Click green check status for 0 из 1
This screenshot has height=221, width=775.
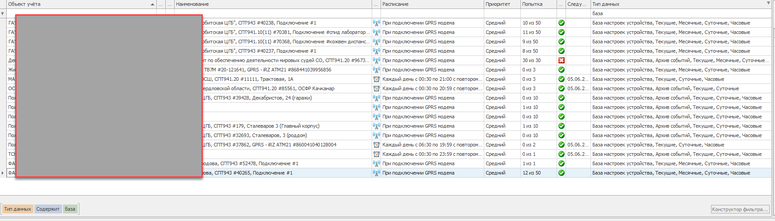[x=561, y=154]
